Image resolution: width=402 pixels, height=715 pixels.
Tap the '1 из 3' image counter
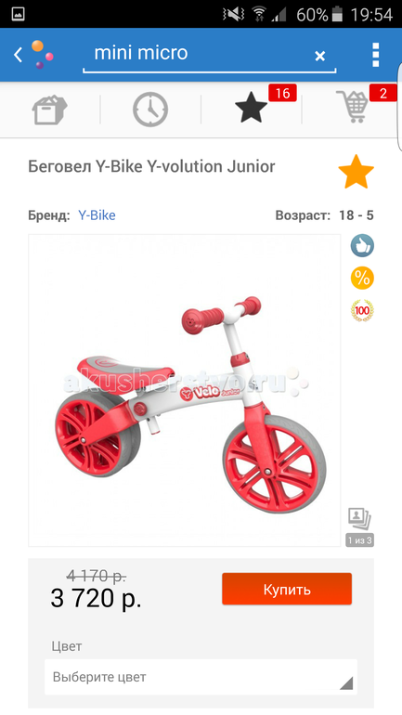359,540
